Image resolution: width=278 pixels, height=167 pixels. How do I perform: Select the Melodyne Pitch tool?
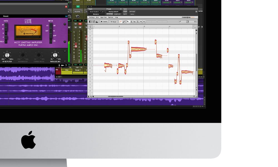coord(131,22)
